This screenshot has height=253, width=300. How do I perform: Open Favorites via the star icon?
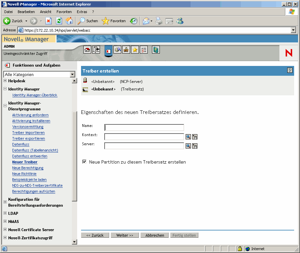(135, 50)
